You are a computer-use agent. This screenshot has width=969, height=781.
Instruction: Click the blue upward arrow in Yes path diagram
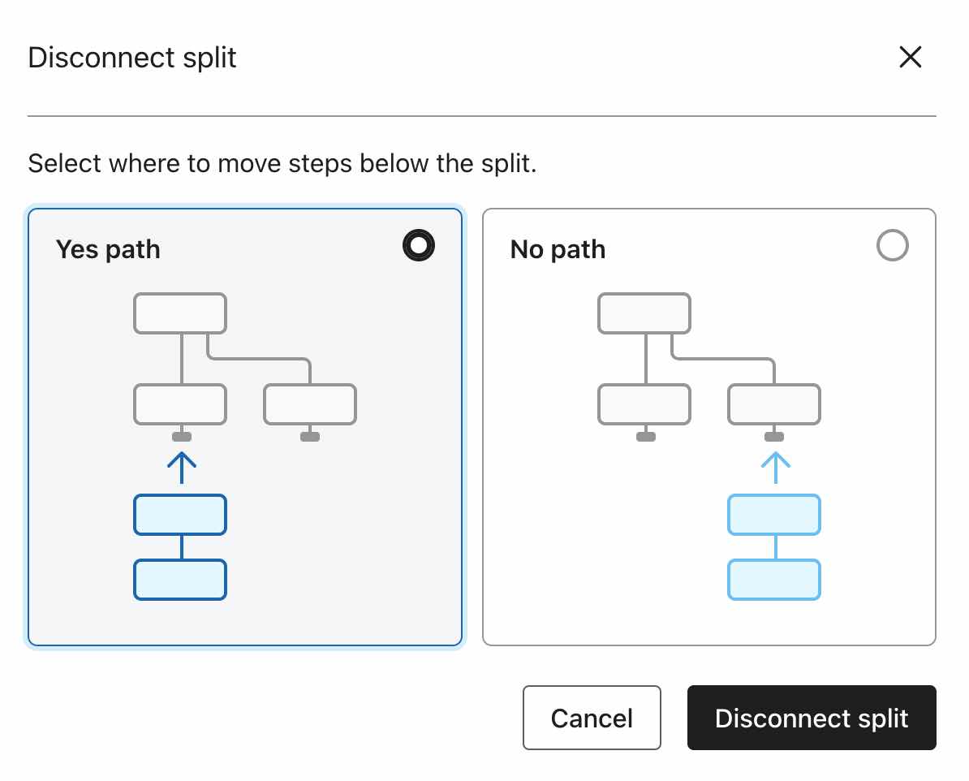pos(180,464)
